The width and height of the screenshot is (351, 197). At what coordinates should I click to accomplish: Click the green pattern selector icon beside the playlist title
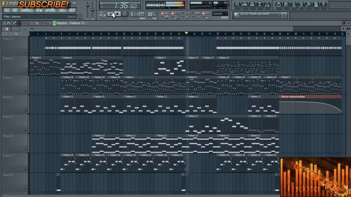pos(54,23)
